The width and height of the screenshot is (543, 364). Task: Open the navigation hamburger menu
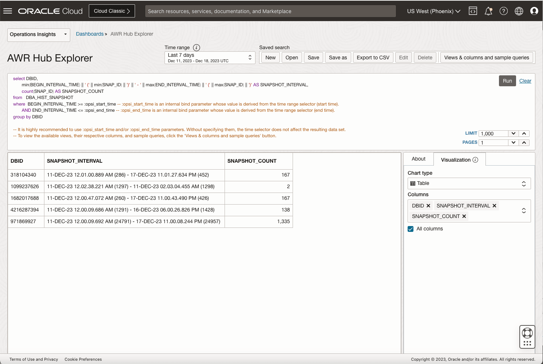tap(8, 11)
